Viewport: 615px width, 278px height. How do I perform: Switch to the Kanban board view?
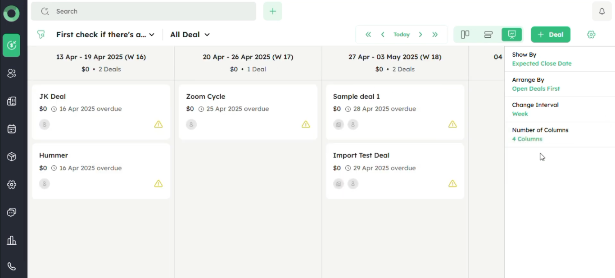pos(465,35)
